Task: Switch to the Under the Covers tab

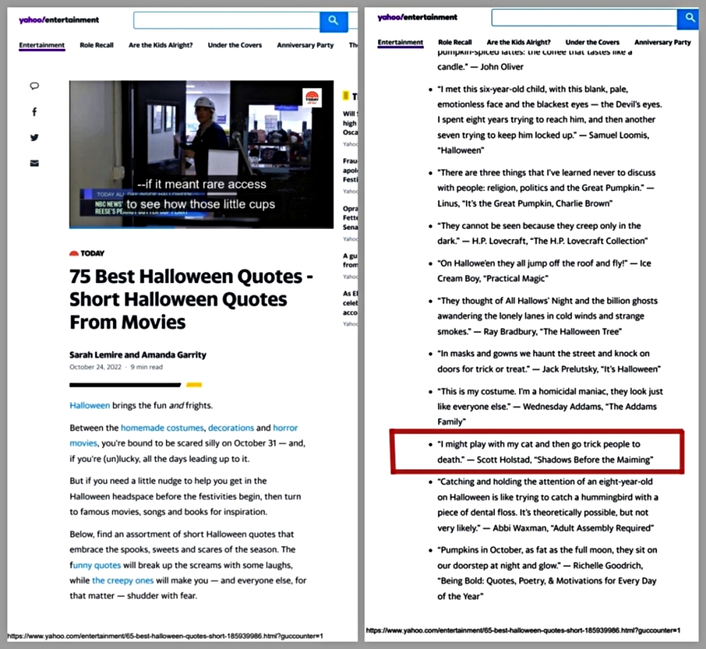Action: point(234,45)
